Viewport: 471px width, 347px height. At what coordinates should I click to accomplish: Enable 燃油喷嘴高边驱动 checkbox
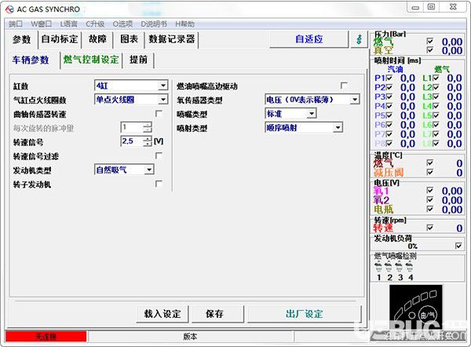pyautogui.click(x=344, y=86)
